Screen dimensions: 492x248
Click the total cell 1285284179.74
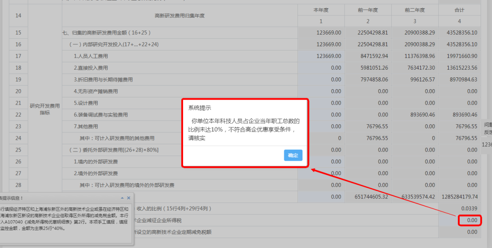coord(459,197)
